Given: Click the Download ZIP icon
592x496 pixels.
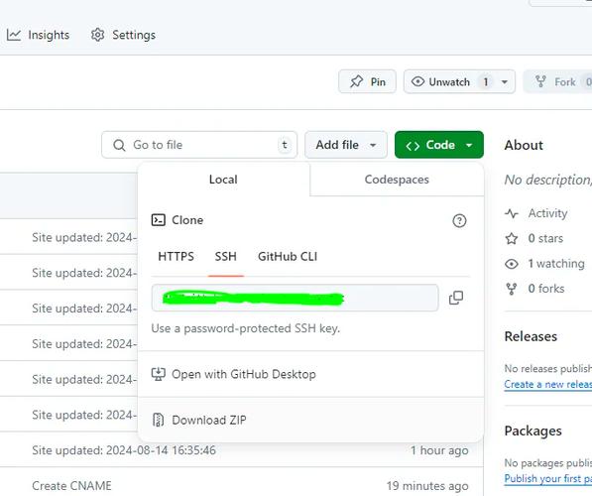Looking at the screenshot, I should click(158, 420).
